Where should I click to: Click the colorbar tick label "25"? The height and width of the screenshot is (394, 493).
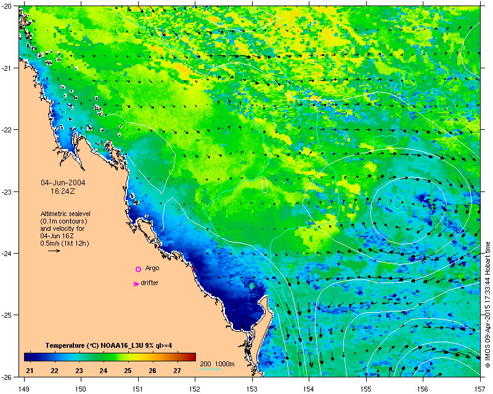[x=128, y=371]
